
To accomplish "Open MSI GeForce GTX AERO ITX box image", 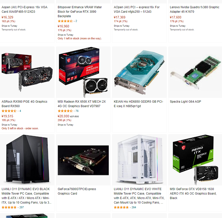I will coord(195,160).
